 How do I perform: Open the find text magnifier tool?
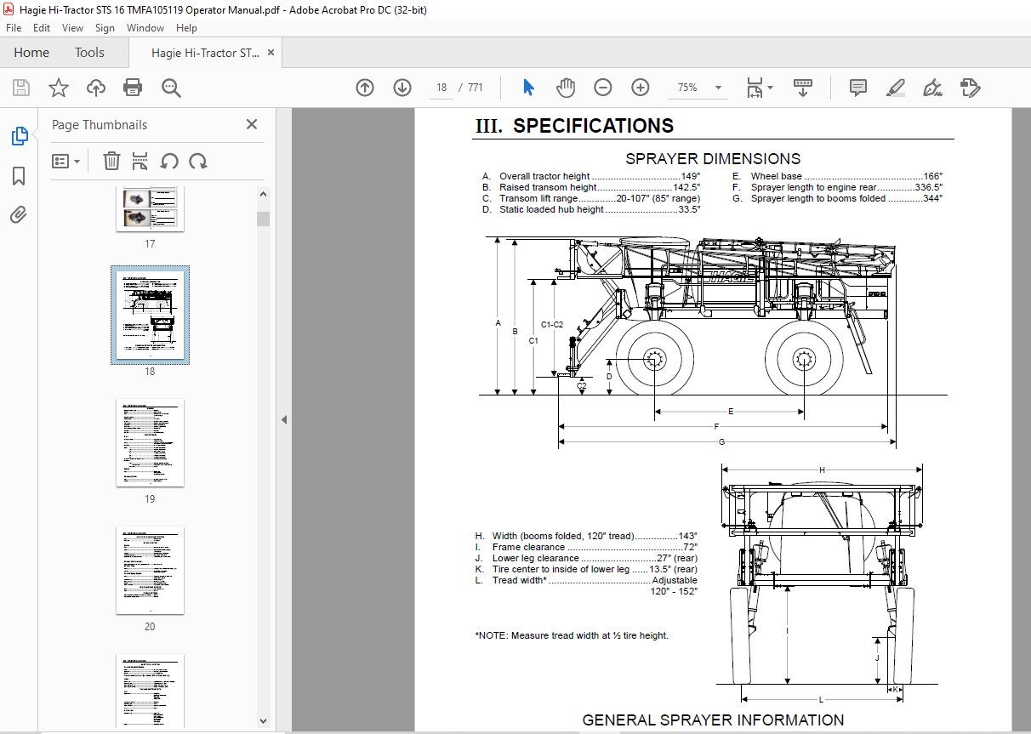pyautogui.click(x=171, y=88)
